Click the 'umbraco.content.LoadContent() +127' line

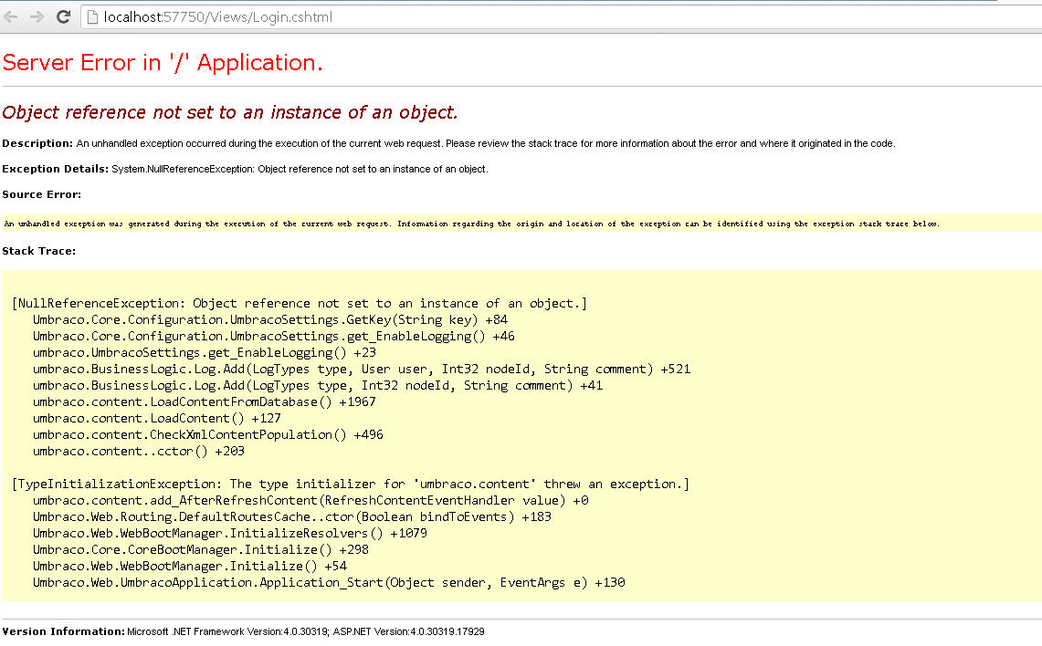point(157,418)
